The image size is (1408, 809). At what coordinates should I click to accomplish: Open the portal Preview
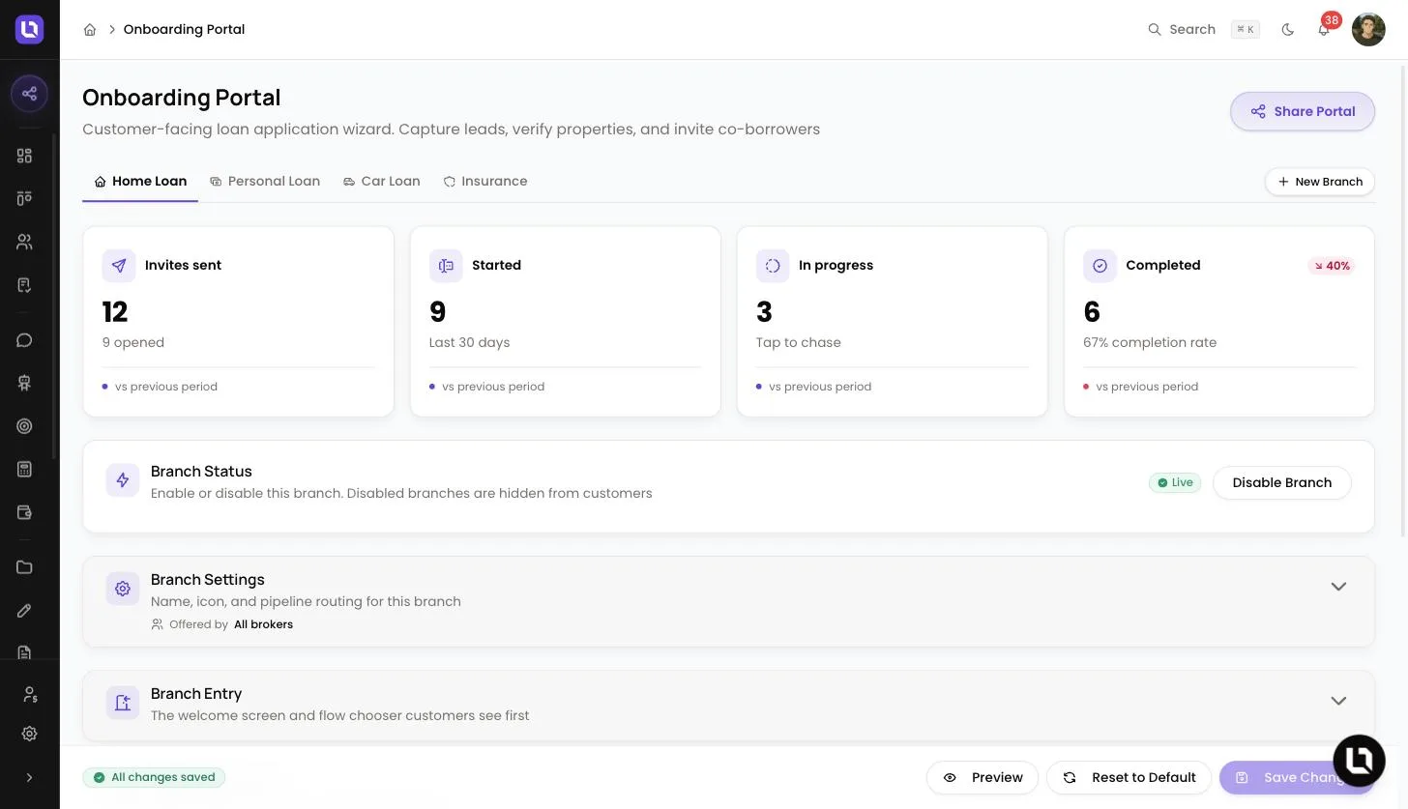click(x=983, y=777)
